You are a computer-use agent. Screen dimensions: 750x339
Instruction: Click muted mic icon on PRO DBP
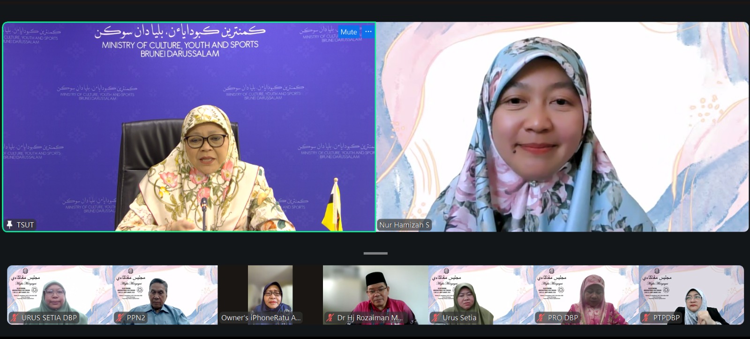[x=541, y=318]
